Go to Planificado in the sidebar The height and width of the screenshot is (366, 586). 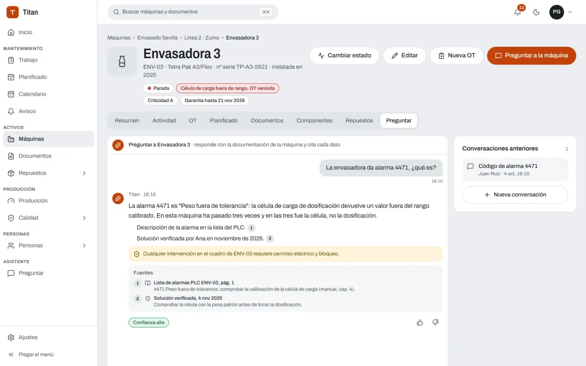point(48,77)
